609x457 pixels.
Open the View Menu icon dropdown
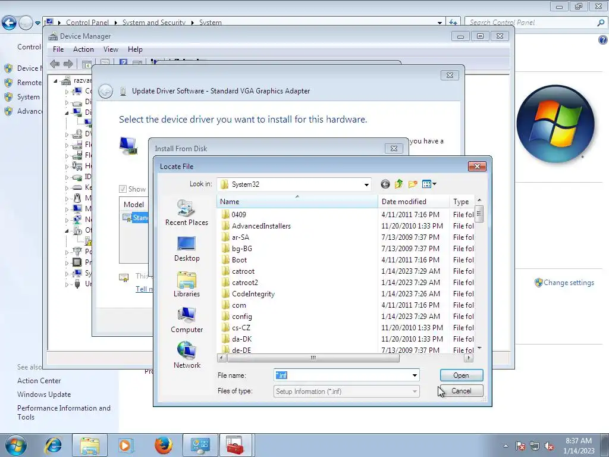429,184
